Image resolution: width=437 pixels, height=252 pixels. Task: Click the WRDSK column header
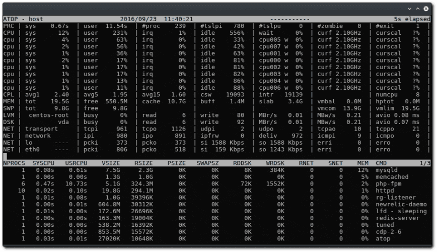click(275, 163)
